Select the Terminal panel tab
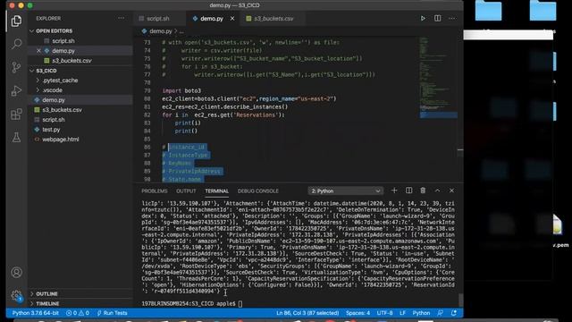This screenshot has height=322, width=572. [216, 191]
